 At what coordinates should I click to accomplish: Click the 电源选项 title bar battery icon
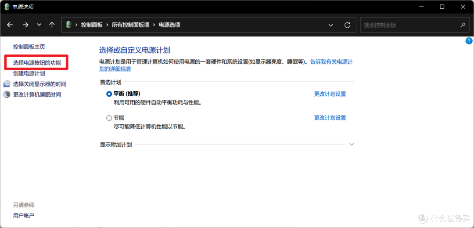[7, 7]
